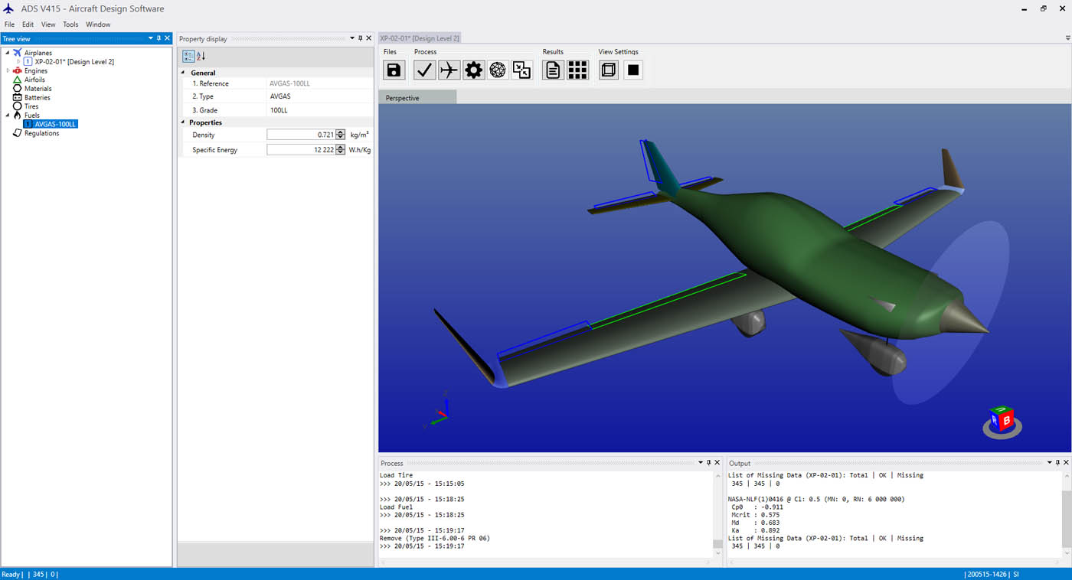Click the Grade value 100LL
This screenshot has height=580, width=1072.
pyautogui.click(x=279, y=110)
